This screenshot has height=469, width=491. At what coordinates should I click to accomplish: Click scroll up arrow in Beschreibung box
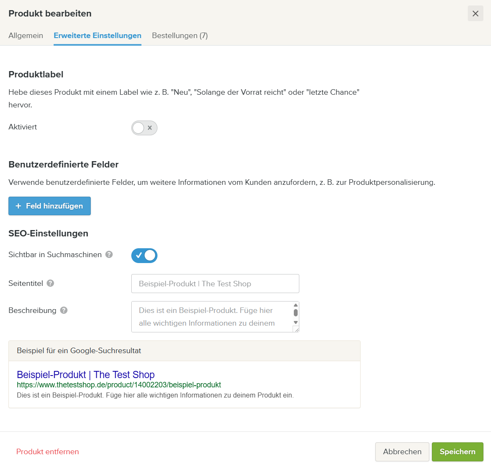point(296,305)
